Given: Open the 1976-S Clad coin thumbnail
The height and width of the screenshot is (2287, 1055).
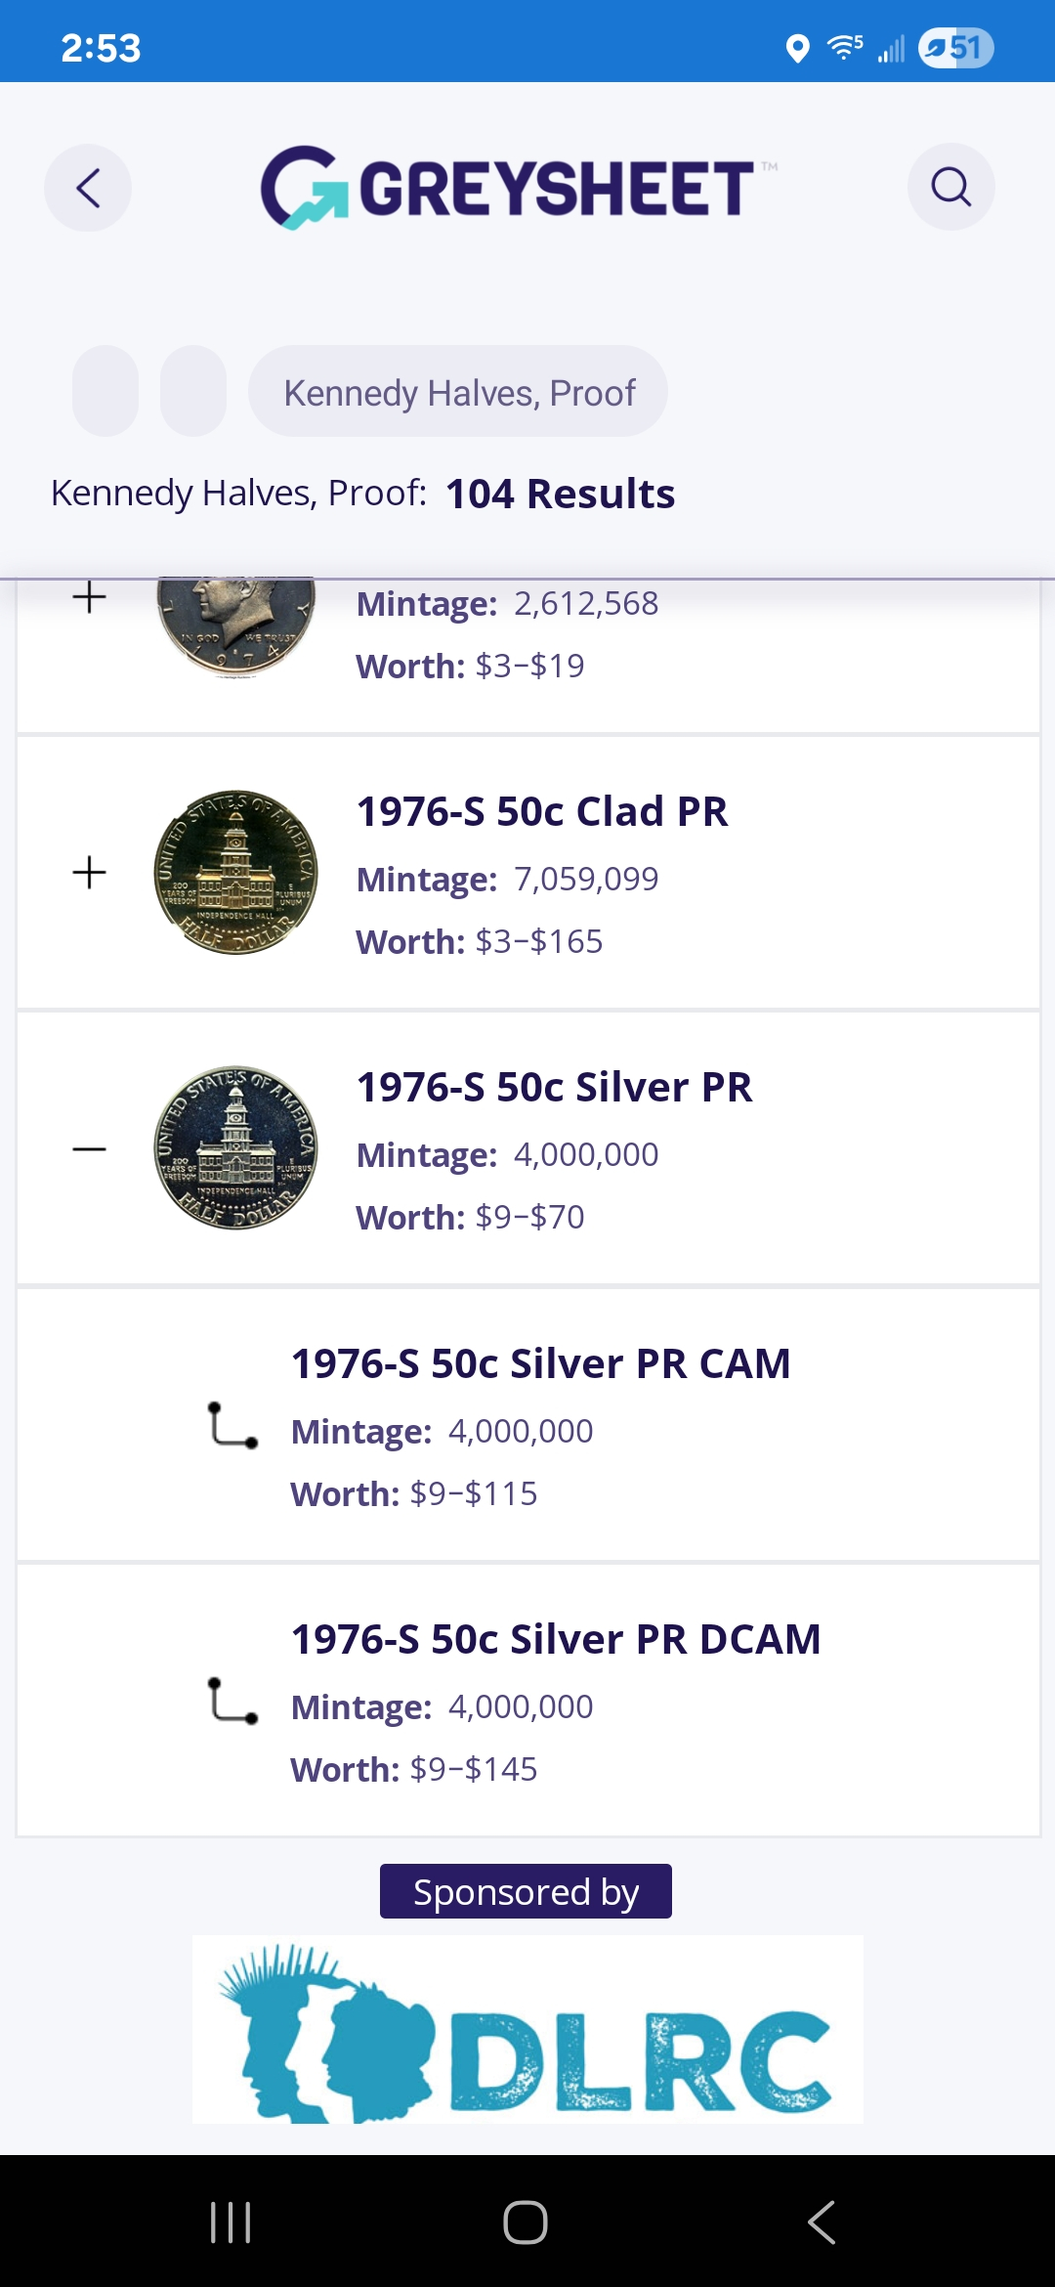Looking at the screenshot, I should [x=236, y=873].
